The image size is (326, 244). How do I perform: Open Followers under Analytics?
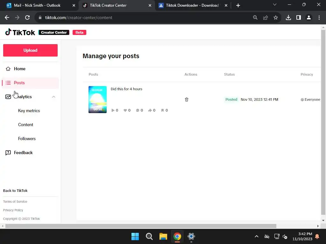27,139
